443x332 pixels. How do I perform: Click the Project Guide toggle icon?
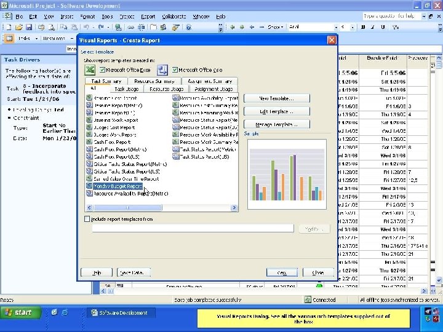[x=9, y=38]
